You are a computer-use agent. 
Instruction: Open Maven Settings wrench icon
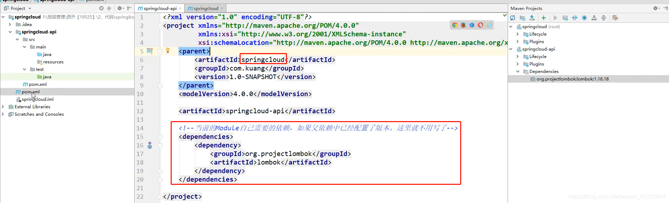pos(615,18)
